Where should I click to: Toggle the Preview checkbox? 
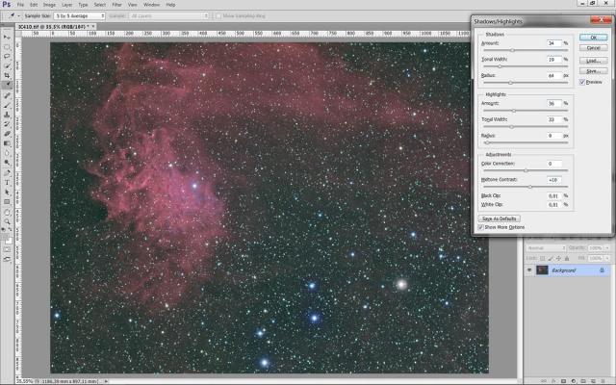tap(582, 82)
